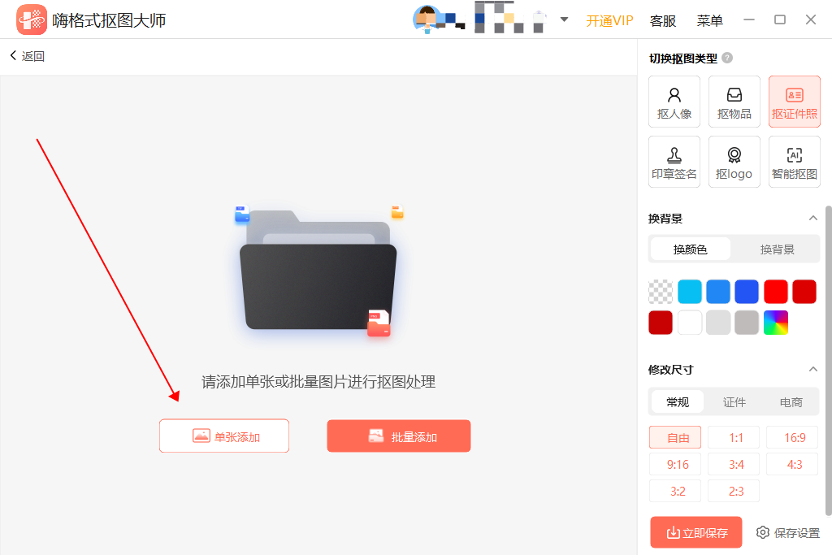Click the help icon beside 切换抠图类型
This screenshot has width=832, height=555.
click(x=727, y=58)
